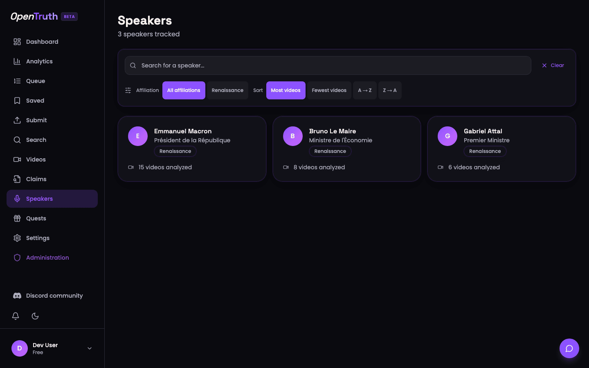The width and height of the screenshot is (589, 368).
Task: Expand the Dev User account menu
Action: (89, 348)
